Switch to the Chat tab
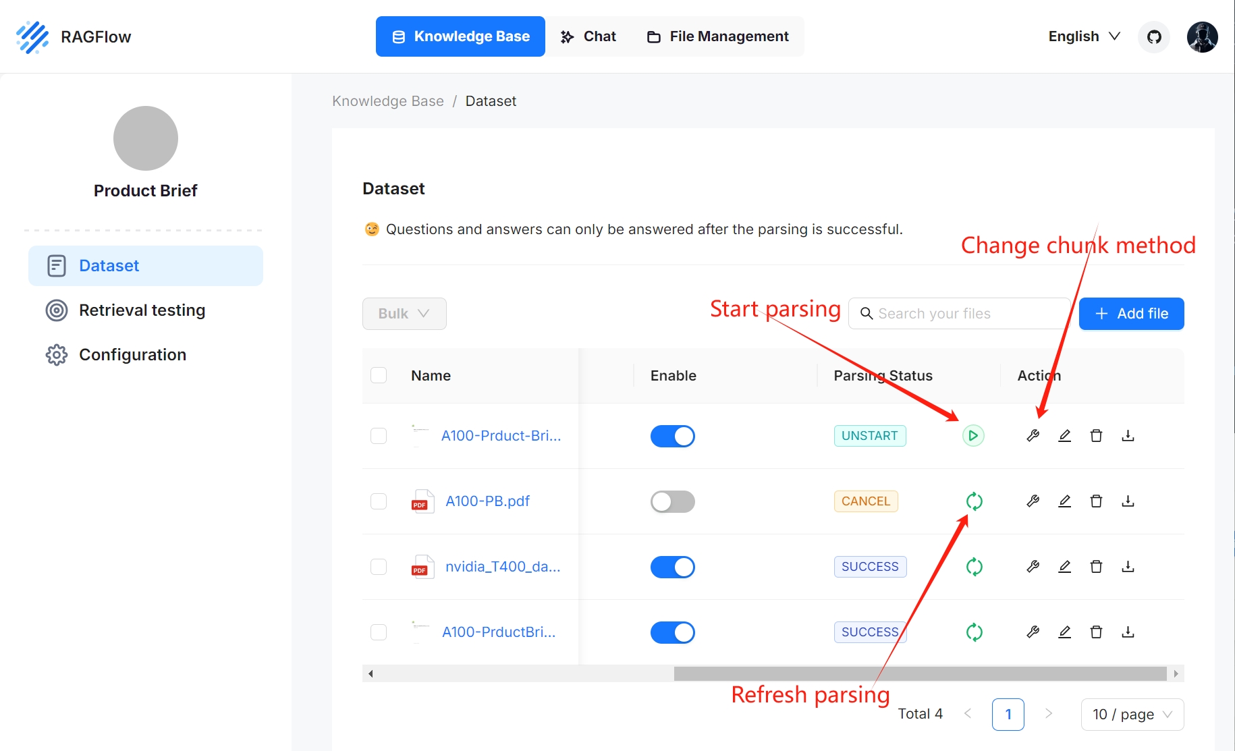The width and height of the screenshot is (1235, 751). pyautogui.click(x=588, y=36)
